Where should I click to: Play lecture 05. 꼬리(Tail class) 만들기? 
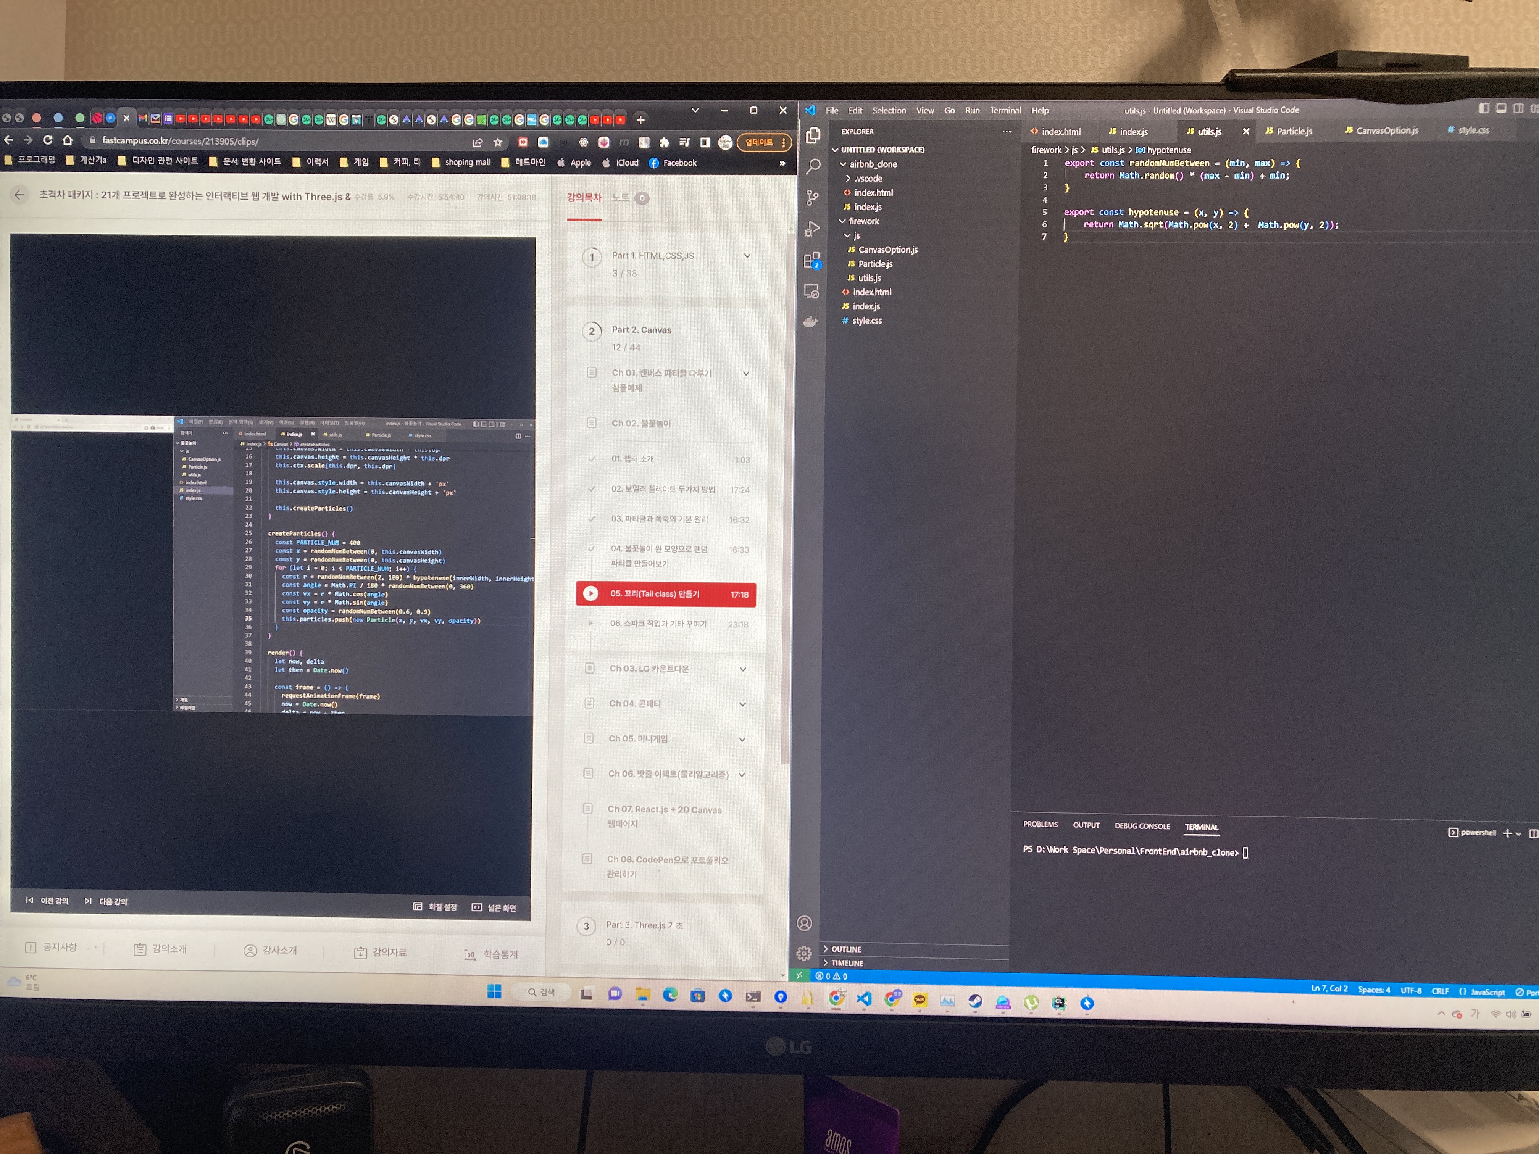(x=666, y=594)
